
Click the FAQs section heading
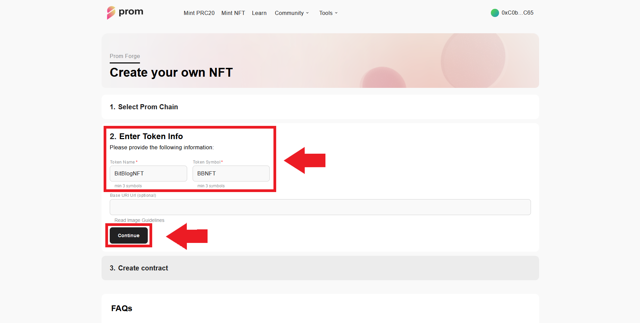tap(122, 308)
